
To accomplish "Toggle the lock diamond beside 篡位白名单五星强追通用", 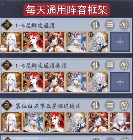I will [7, 105].
